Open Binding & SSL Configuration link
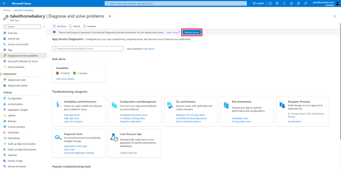The image size is (341, 170). pos(190,115)
